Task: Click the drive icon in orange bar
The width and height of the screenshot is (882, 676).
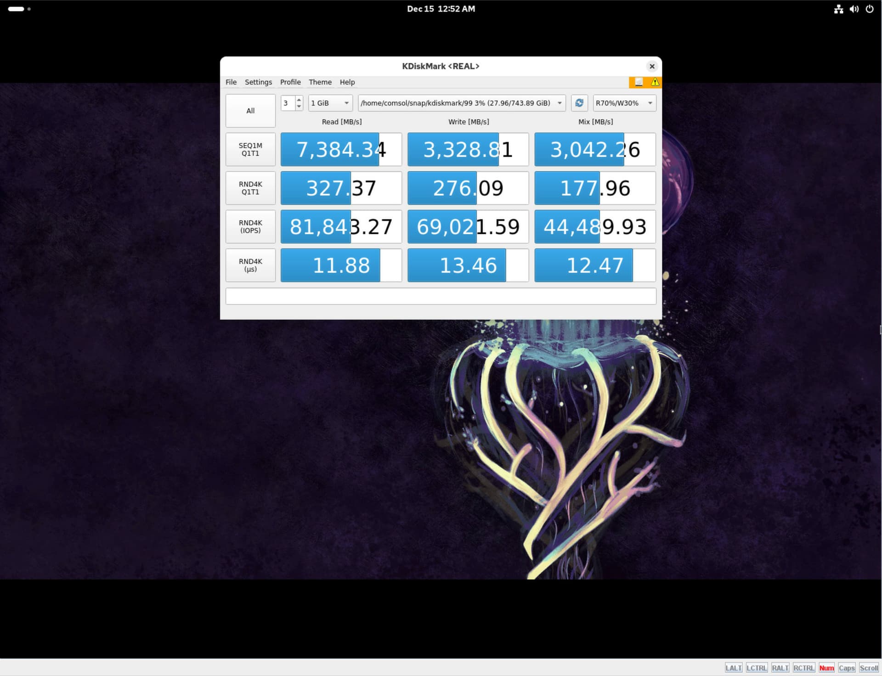Action: (639, 82)
